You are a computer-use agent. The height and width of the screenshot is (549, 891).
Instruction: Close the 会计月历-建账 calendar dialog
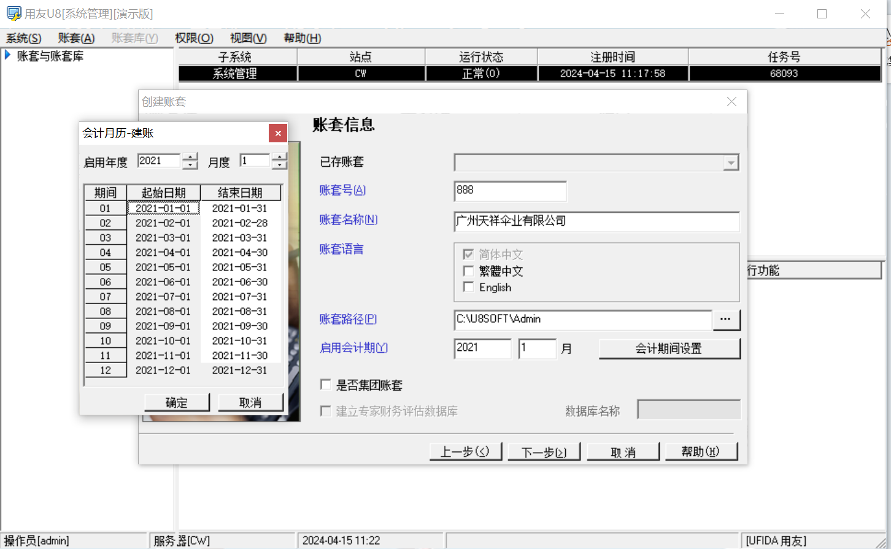coord(277,133)
